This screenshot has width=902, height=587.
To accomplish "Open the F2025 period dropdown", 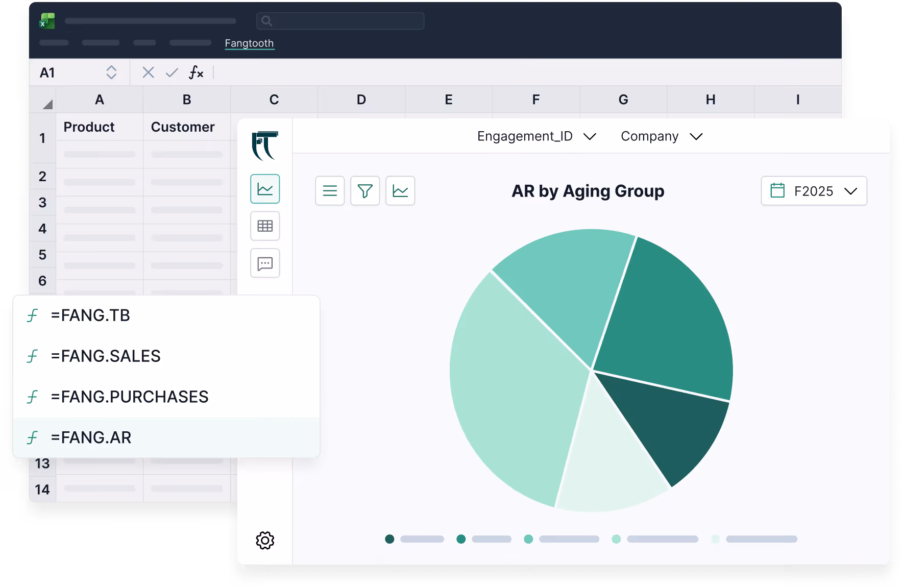I will pyautogui.click(x=814, y=191).
